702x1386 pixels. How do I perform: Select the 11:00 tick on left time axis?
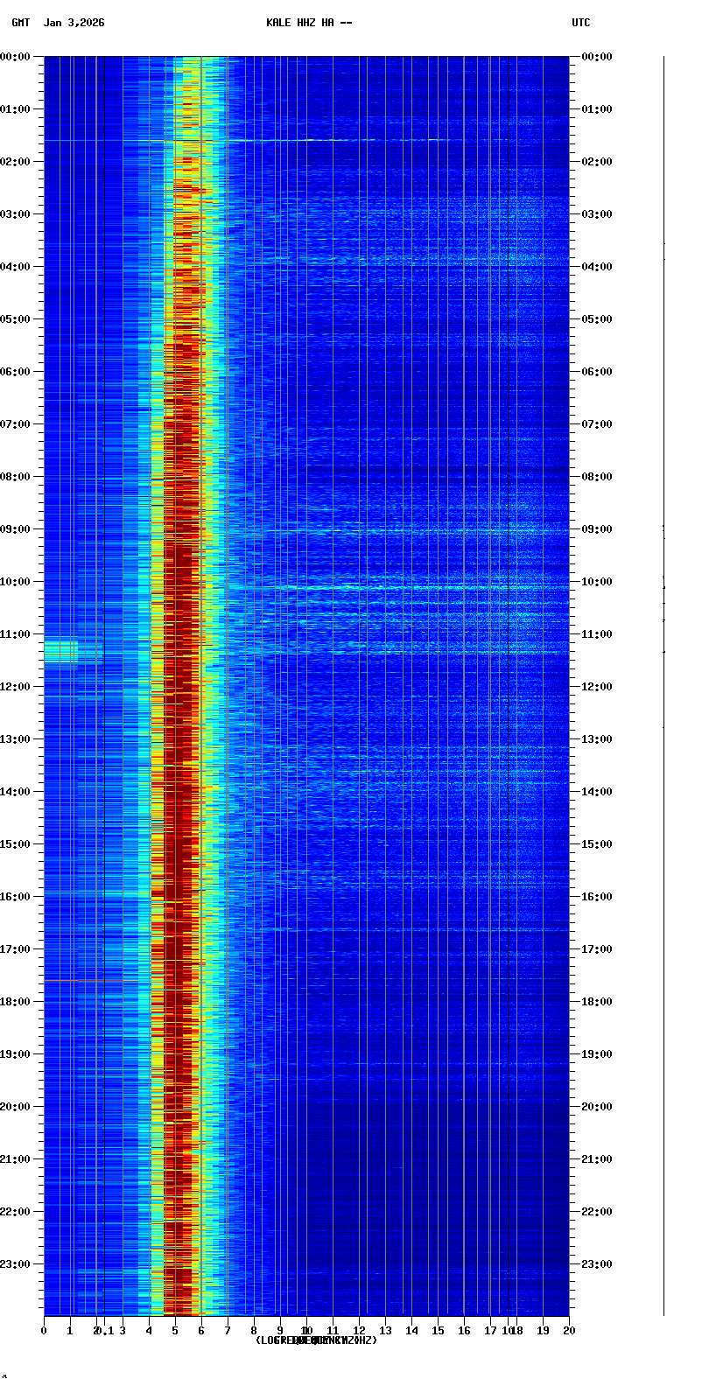click(16, 634)
